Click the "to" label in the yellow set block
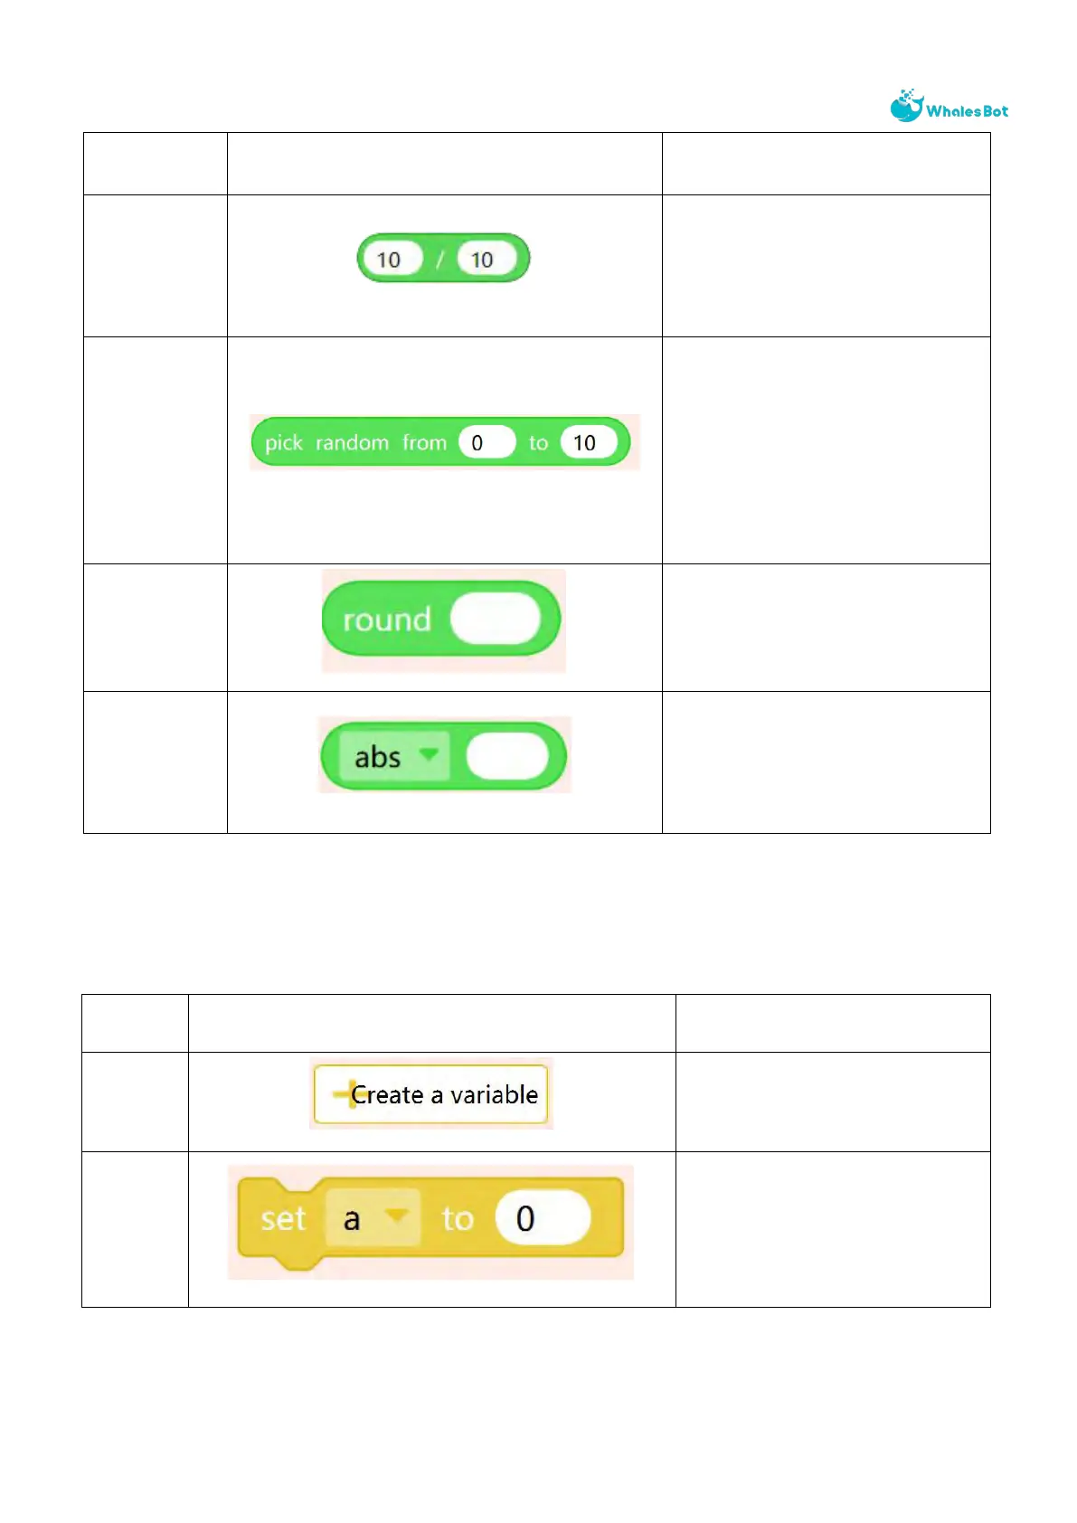 click(458, 1219)
